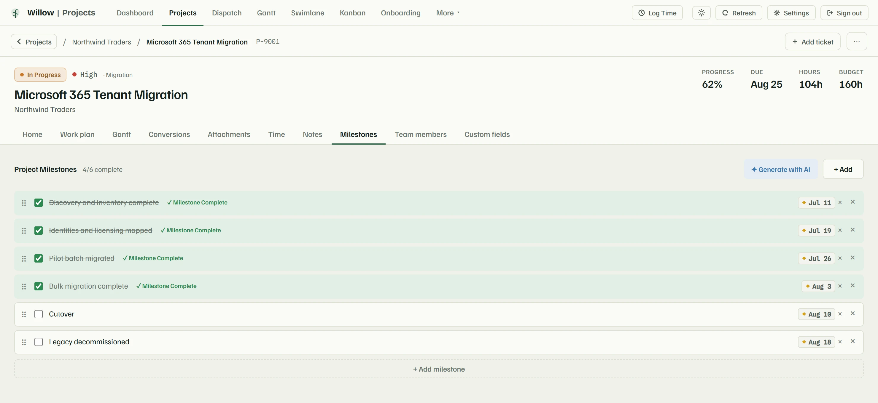Clear the Aug 18 date with small x

pyautogui.click(x=840, y=342)
